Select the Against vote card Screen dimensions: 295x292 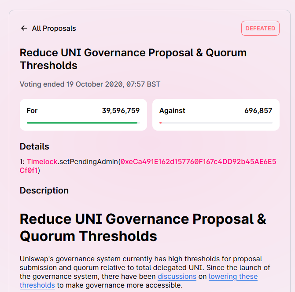pos(216,115)
